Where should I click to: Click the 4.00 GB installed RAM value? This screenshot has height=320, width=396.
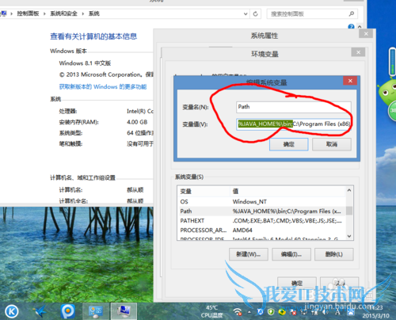coord(137,122)
